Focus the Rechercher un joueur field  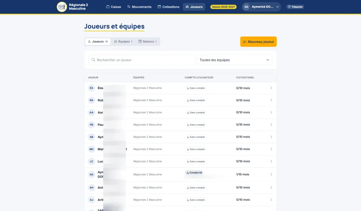[x=142, y=60]
